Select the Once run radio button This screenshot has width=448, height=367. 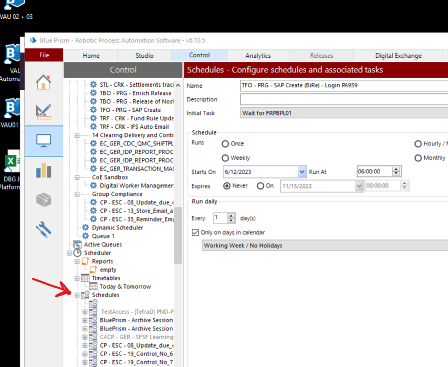pos(225,144)
